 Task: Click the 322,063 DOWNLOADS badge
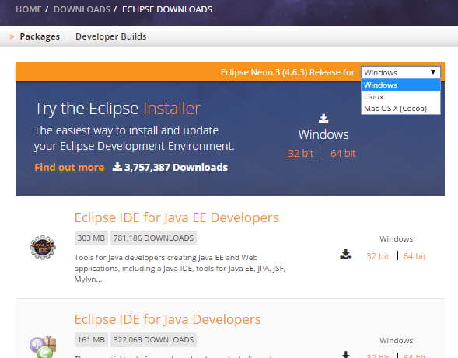(x=153, y=339)
